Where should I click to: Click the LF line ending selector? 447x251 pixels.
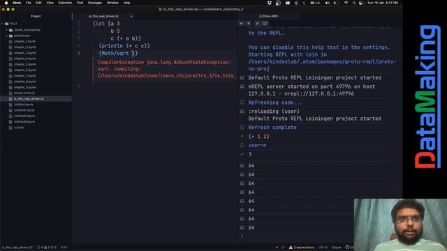(x=283, y=248)
